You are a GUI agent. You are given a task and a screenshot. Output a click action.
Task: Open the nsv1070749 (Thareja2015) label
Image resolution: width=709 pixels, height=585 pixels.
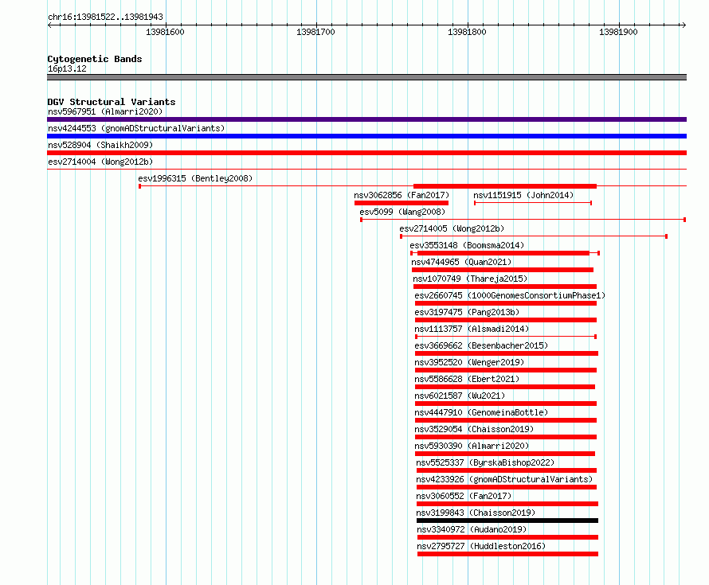pos(470,279)
